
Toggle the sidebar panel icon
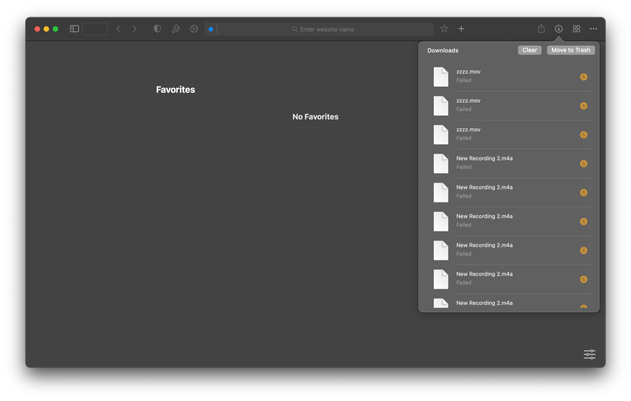[x=74, y=29]
